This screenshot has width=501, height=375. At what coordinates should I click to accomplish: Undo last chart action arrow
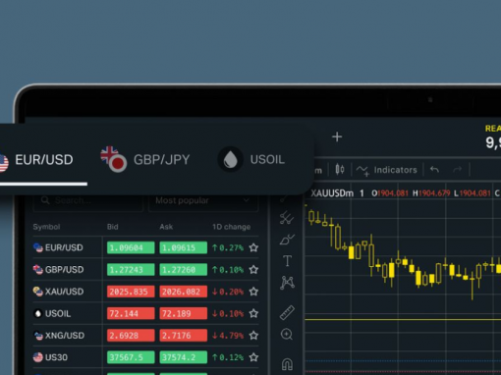click(x=434, y=169)
